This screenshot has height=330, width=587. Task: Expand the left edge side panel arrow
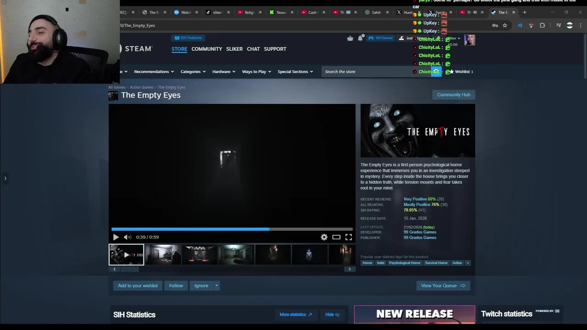(5, 178)
